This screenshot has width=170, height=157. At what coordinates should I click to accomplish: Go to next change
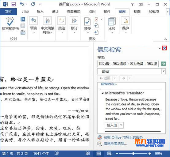pos(96,32)
